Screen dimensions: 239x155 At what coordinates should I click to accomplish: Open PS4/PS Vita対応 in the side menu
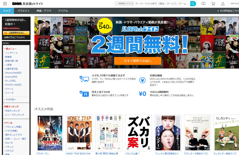pyautogui.click(x=13, y=85)
